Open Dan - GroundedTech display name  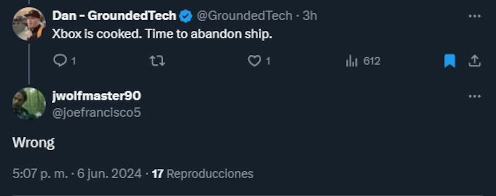pos(114,16)
